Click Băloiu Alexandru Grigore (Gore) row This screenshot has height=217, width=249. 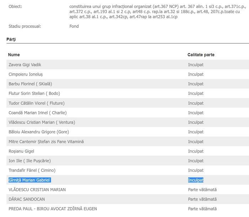pyautogui.click(x=39, y=132)
